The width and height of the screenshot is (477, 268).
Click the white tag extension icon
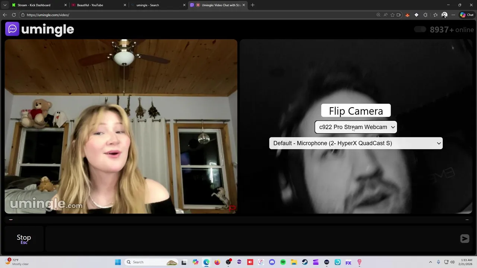click(416, 15)
